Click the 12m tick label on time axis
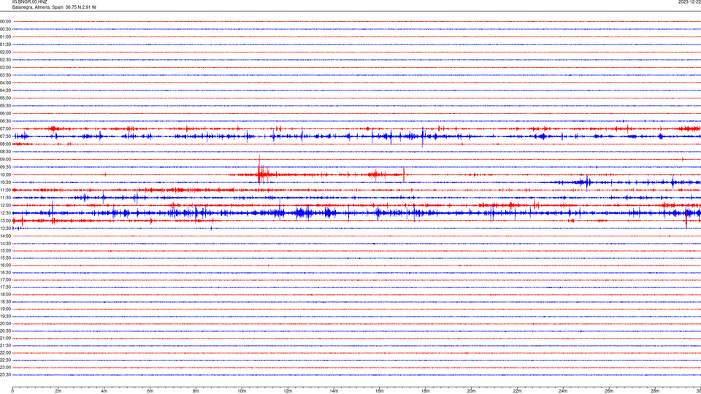 pos(288,391)
